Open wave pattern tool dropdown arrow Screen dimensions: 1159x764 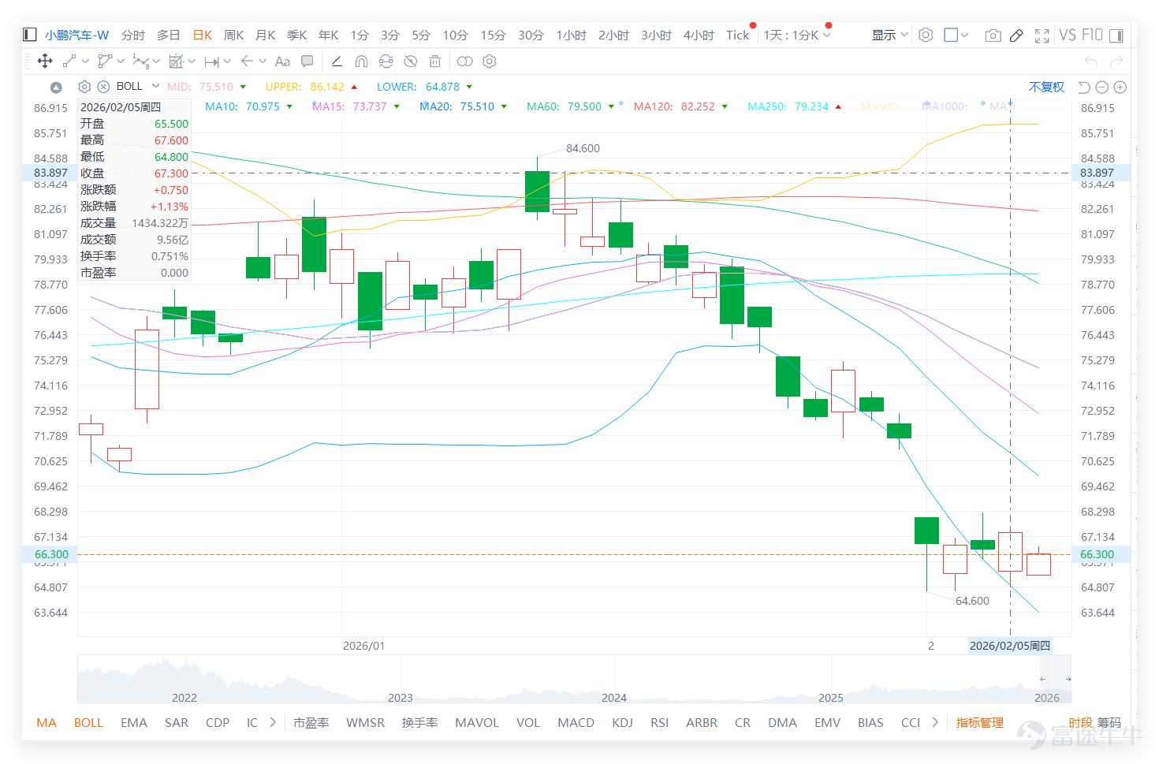pos(156,61)
